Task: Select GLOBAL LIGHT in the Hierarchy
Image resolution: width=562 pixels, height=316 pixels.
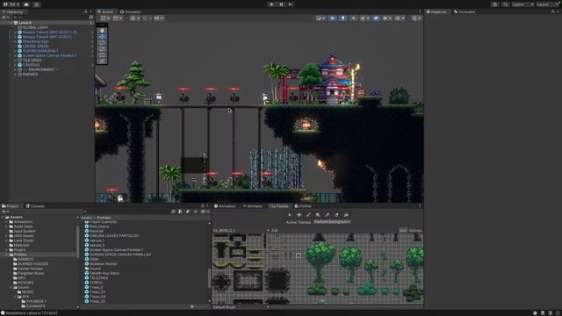Action: point(35,27)
